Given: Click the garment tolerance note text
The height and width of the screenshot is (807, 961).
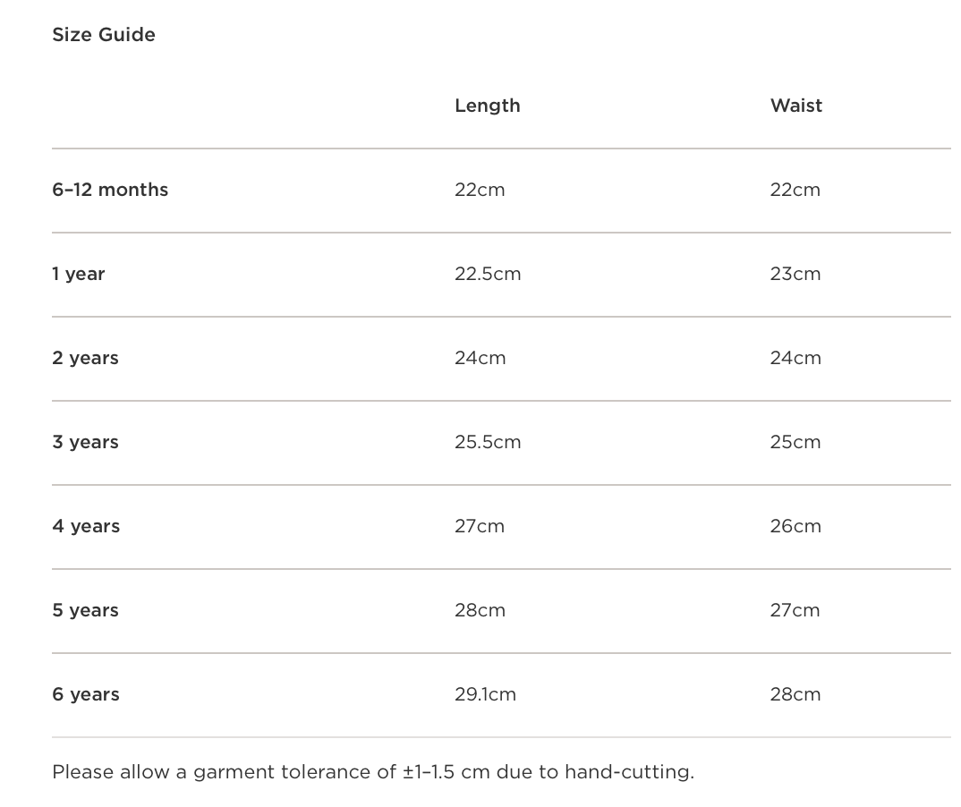Looking at the screenshot, I should coord(373,771).
